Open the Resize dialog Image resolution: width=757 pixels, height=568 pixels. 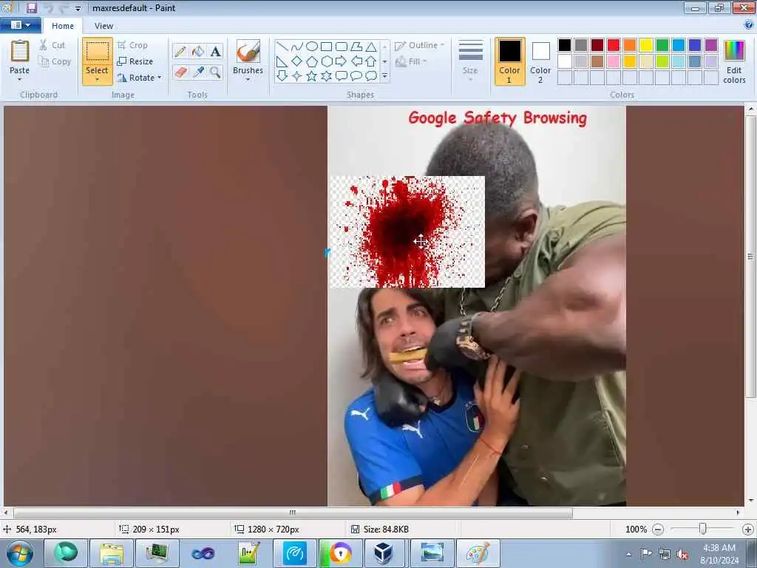[x=135, y=61]
